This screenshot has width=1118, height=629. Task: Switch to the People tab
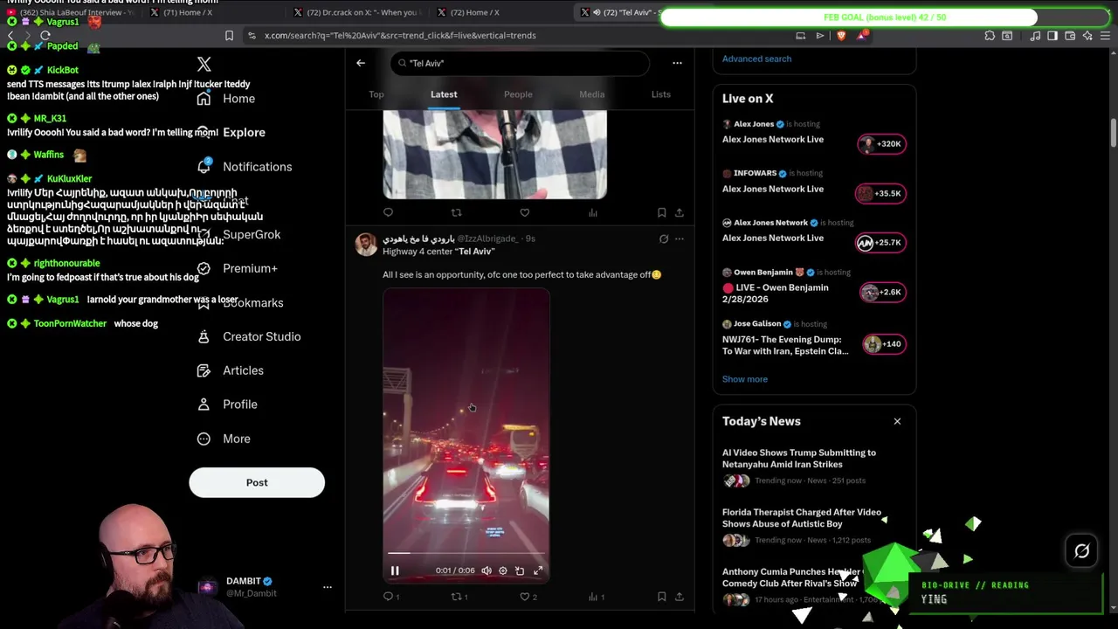point(518,94)
